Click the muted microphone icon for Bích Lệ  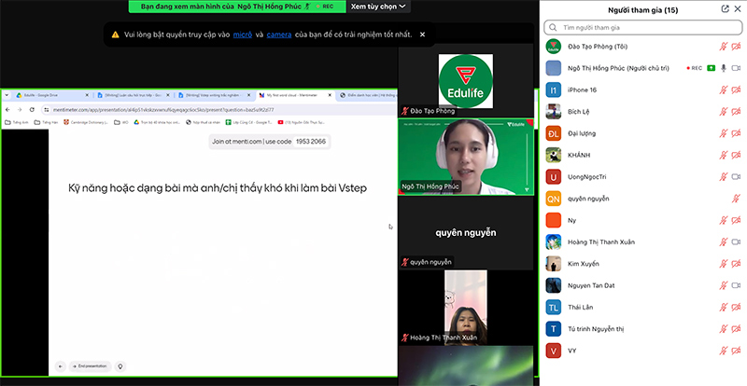click(x=723, y=111)
